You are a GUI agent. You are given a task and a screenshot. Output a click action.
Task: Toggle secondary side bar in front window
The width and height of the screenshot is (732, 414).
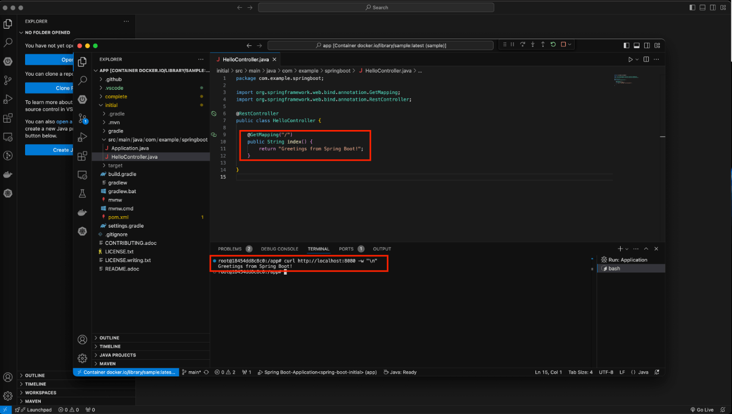point(647,45)
